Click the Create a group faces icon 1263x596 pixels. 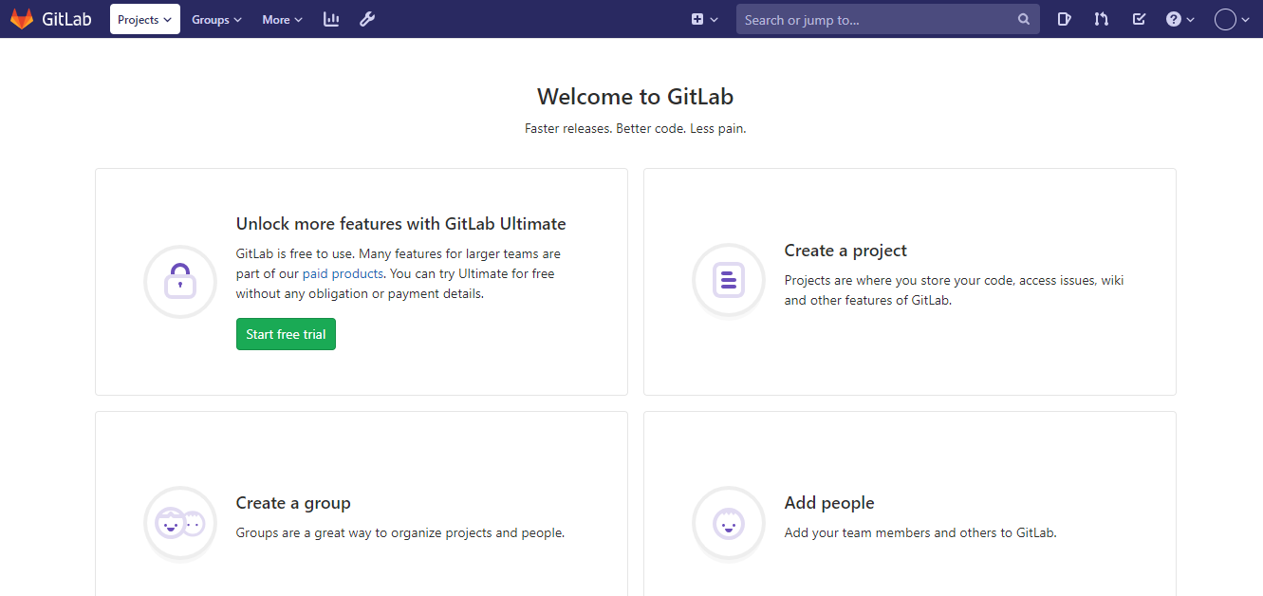pos(180,524)
